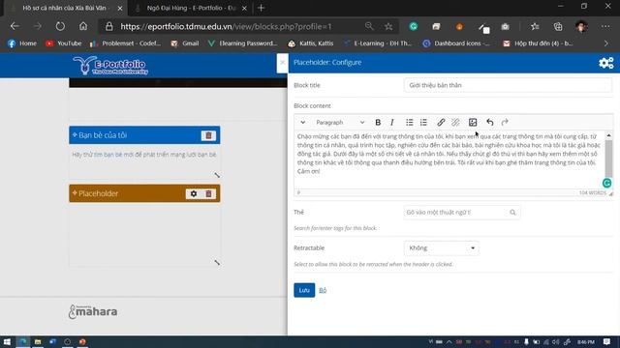Image resolution: width=620 pixels, height=348 pixels.
Task: Open the Retractable dropdown
Action: point(442,247)
